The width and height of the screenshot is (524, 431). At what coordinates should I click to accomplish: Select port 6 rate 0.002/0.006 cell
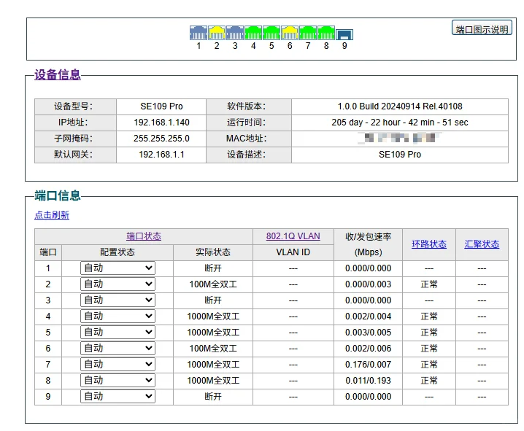[368, 348]
